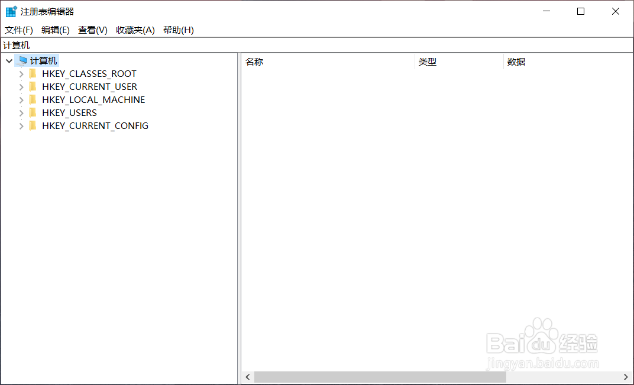This screenshot has height=385, width=634.
Task: Expand the HKEY_LOCAL_MACHINE key
Action: coord(21,100)
